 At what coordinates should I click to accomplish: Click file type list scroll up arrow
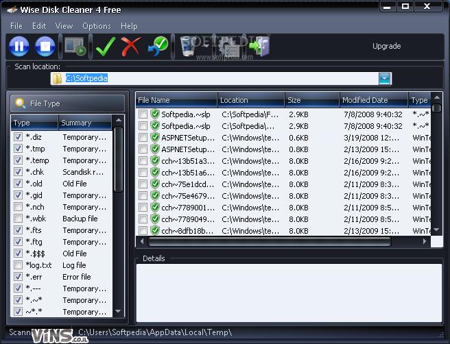coord(119,120)
